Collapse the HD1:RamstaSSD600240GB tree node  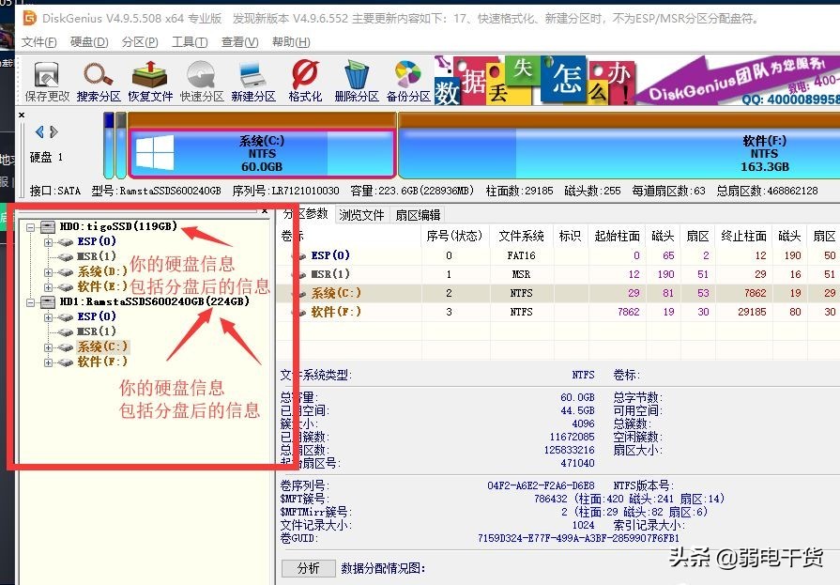tap(31, 303)
